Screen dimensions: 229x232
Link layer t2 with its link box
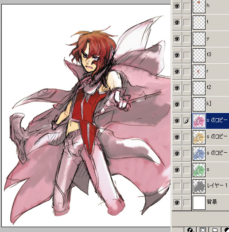point(186,88)
